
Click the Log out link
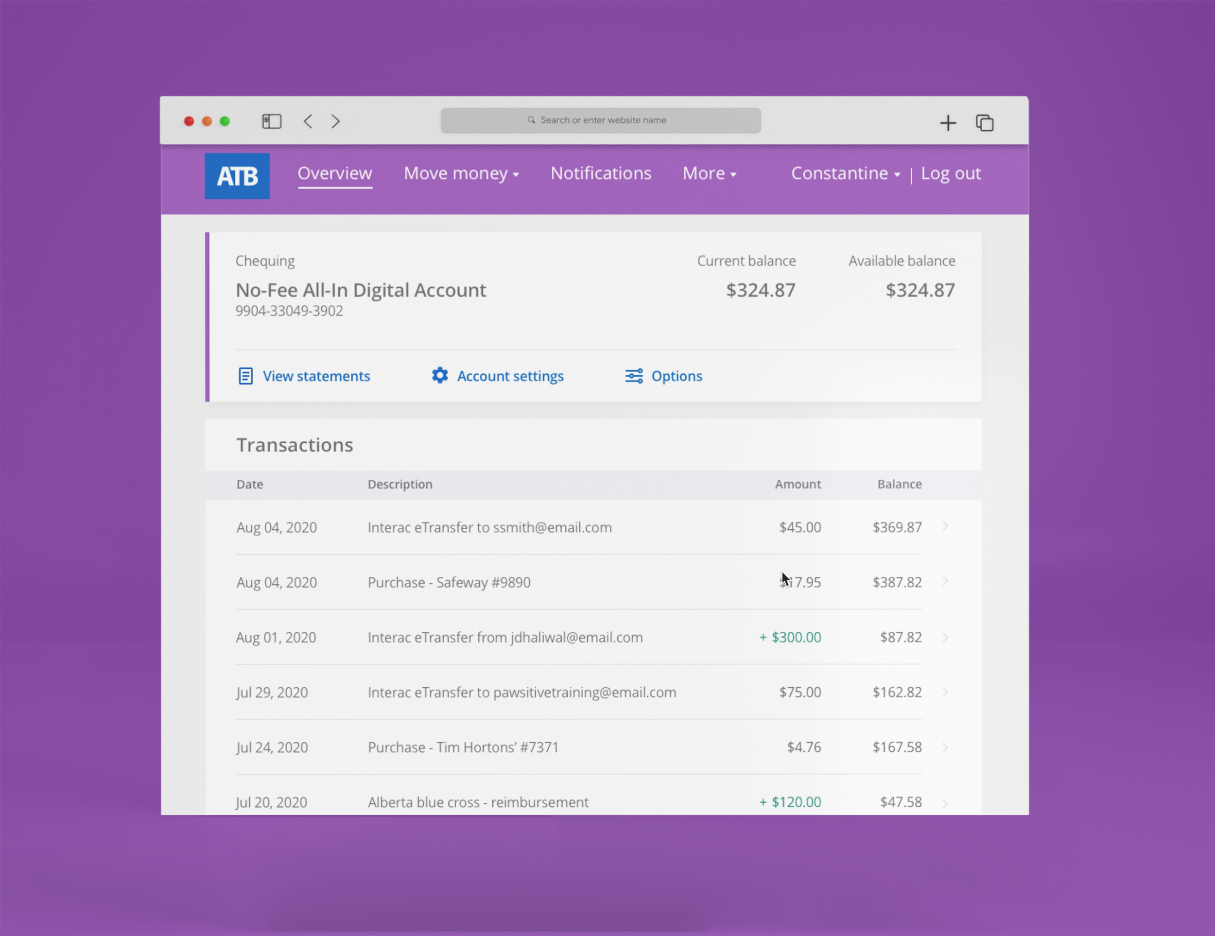(x=950, y=173)
